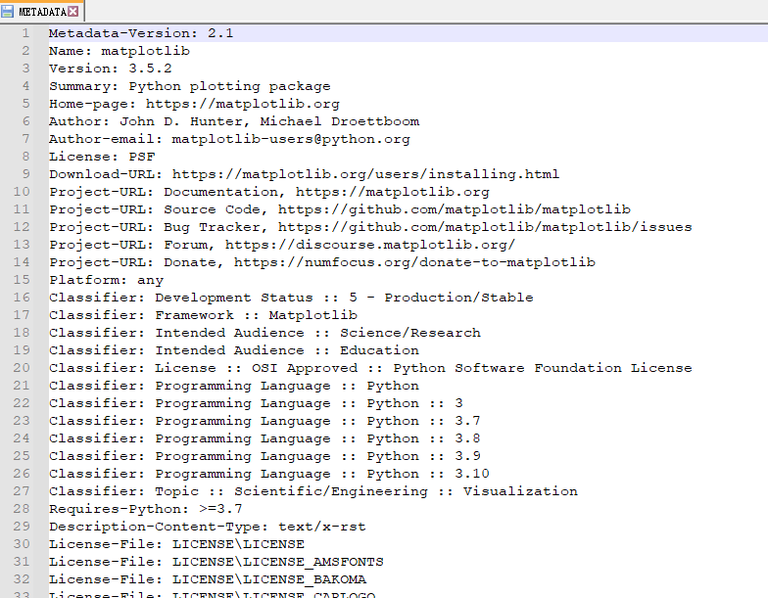Select the METADATA file tab

tap(42, 11)
